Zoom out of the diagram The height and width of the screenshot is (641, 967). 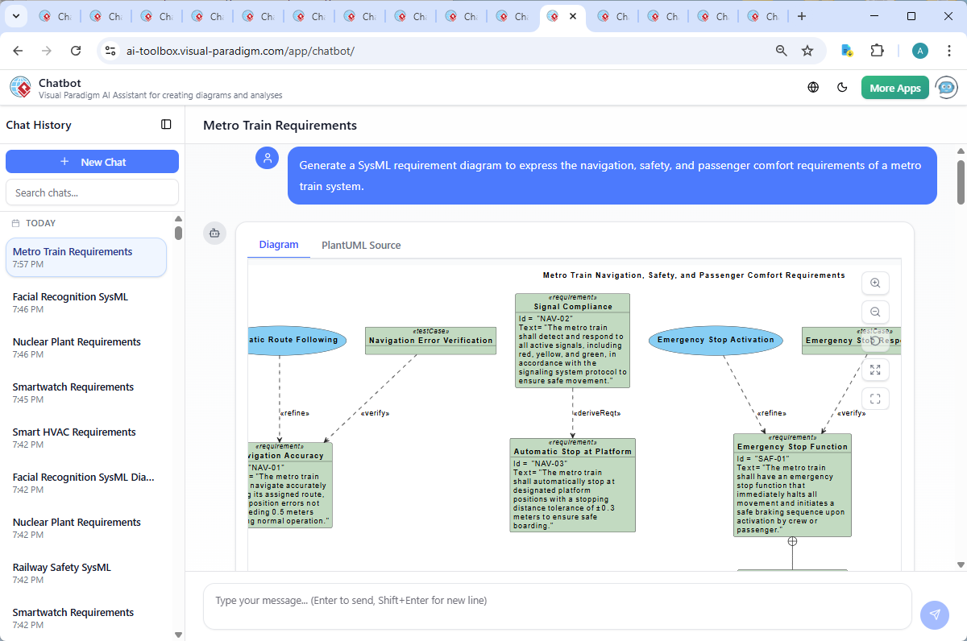[875, 312]
